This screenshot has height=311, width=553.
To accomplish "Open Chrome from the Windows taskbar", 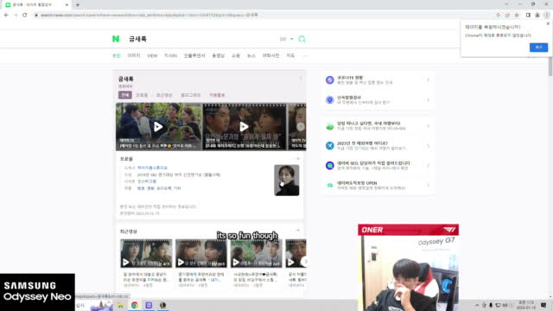I will [135, 305].
